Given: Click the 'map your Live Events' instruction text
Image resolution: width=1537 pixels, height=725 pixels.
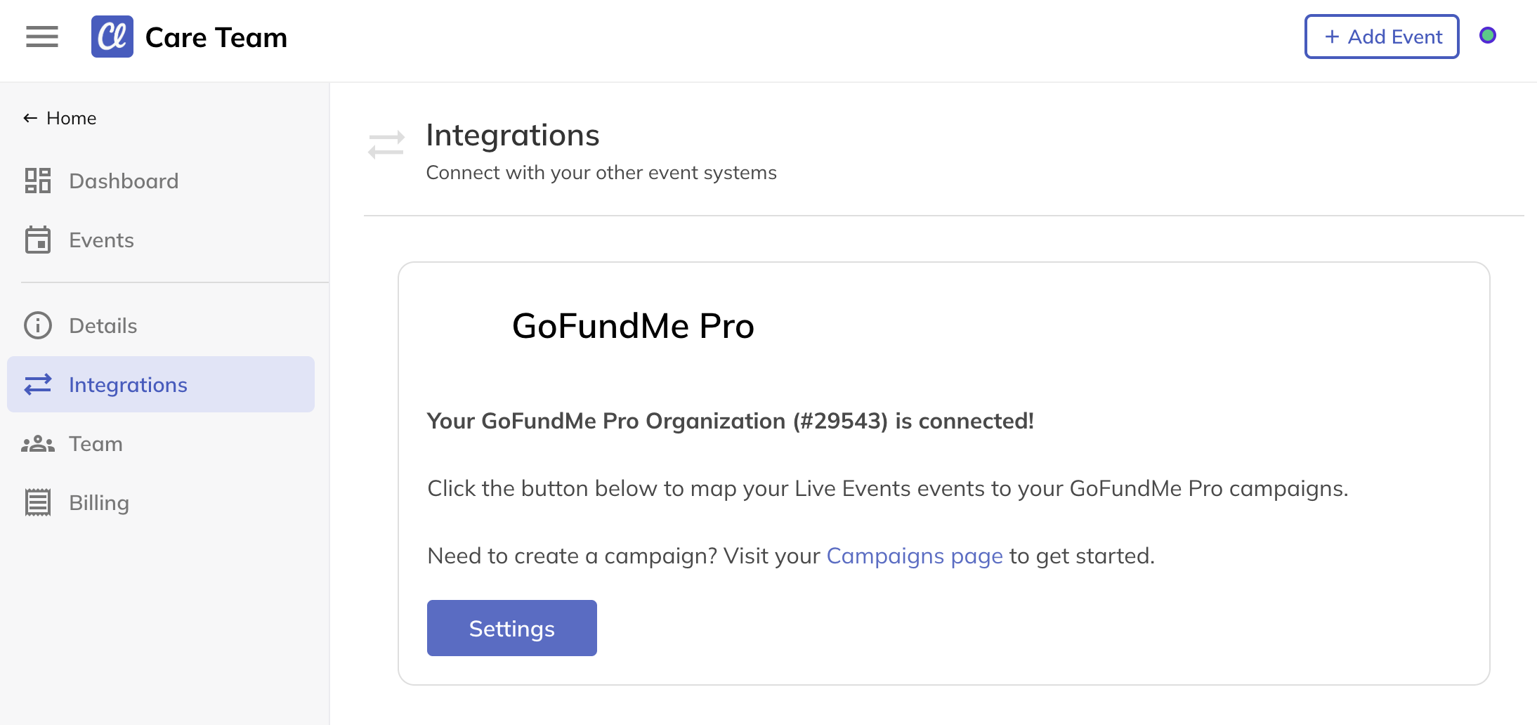Looking at the screenshot, I should [x=888, y=488].
